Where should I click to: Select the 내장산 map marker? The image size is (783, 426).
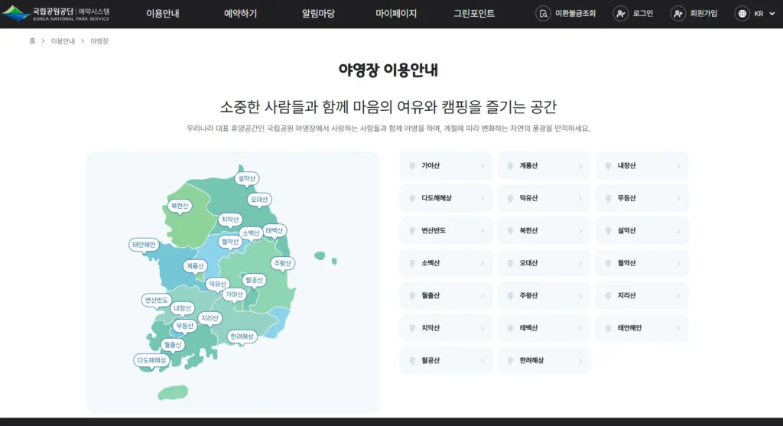[182, 310]
